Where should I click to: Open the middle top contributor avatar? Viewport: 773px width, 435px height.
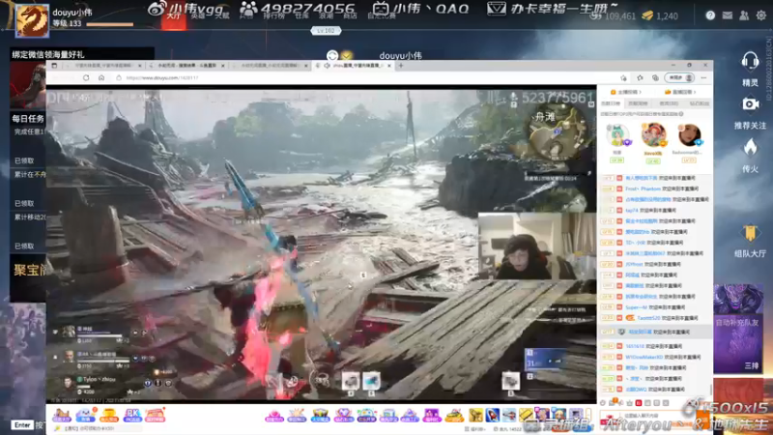(653, 135)
